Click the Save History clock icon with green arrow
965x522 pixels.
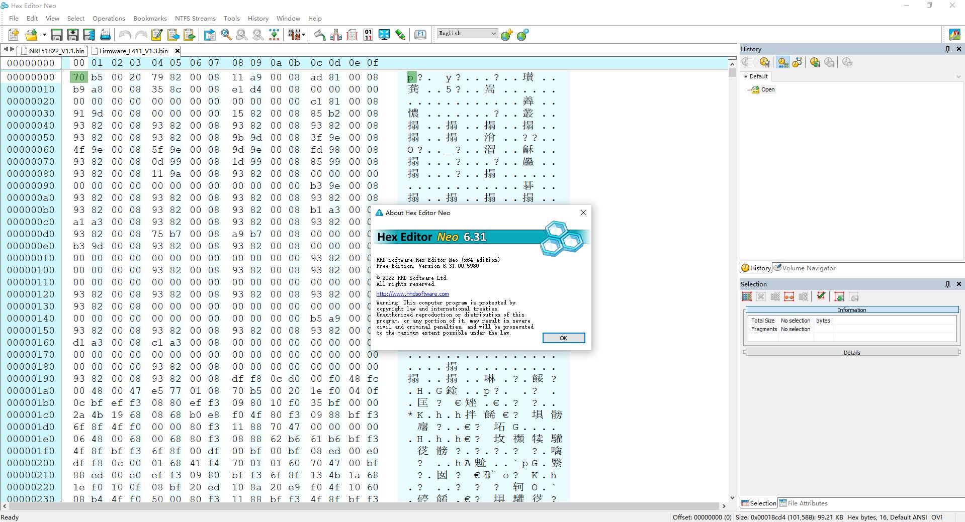[x=815, y=62]
